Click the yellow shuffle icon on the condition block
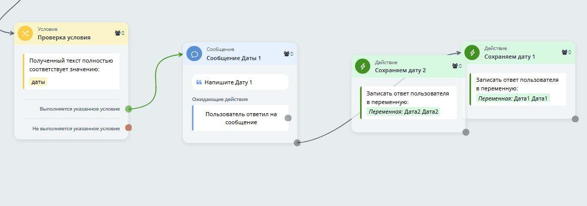Image resolution: width=587 pixels, height=206 pixels. [25, 33]
